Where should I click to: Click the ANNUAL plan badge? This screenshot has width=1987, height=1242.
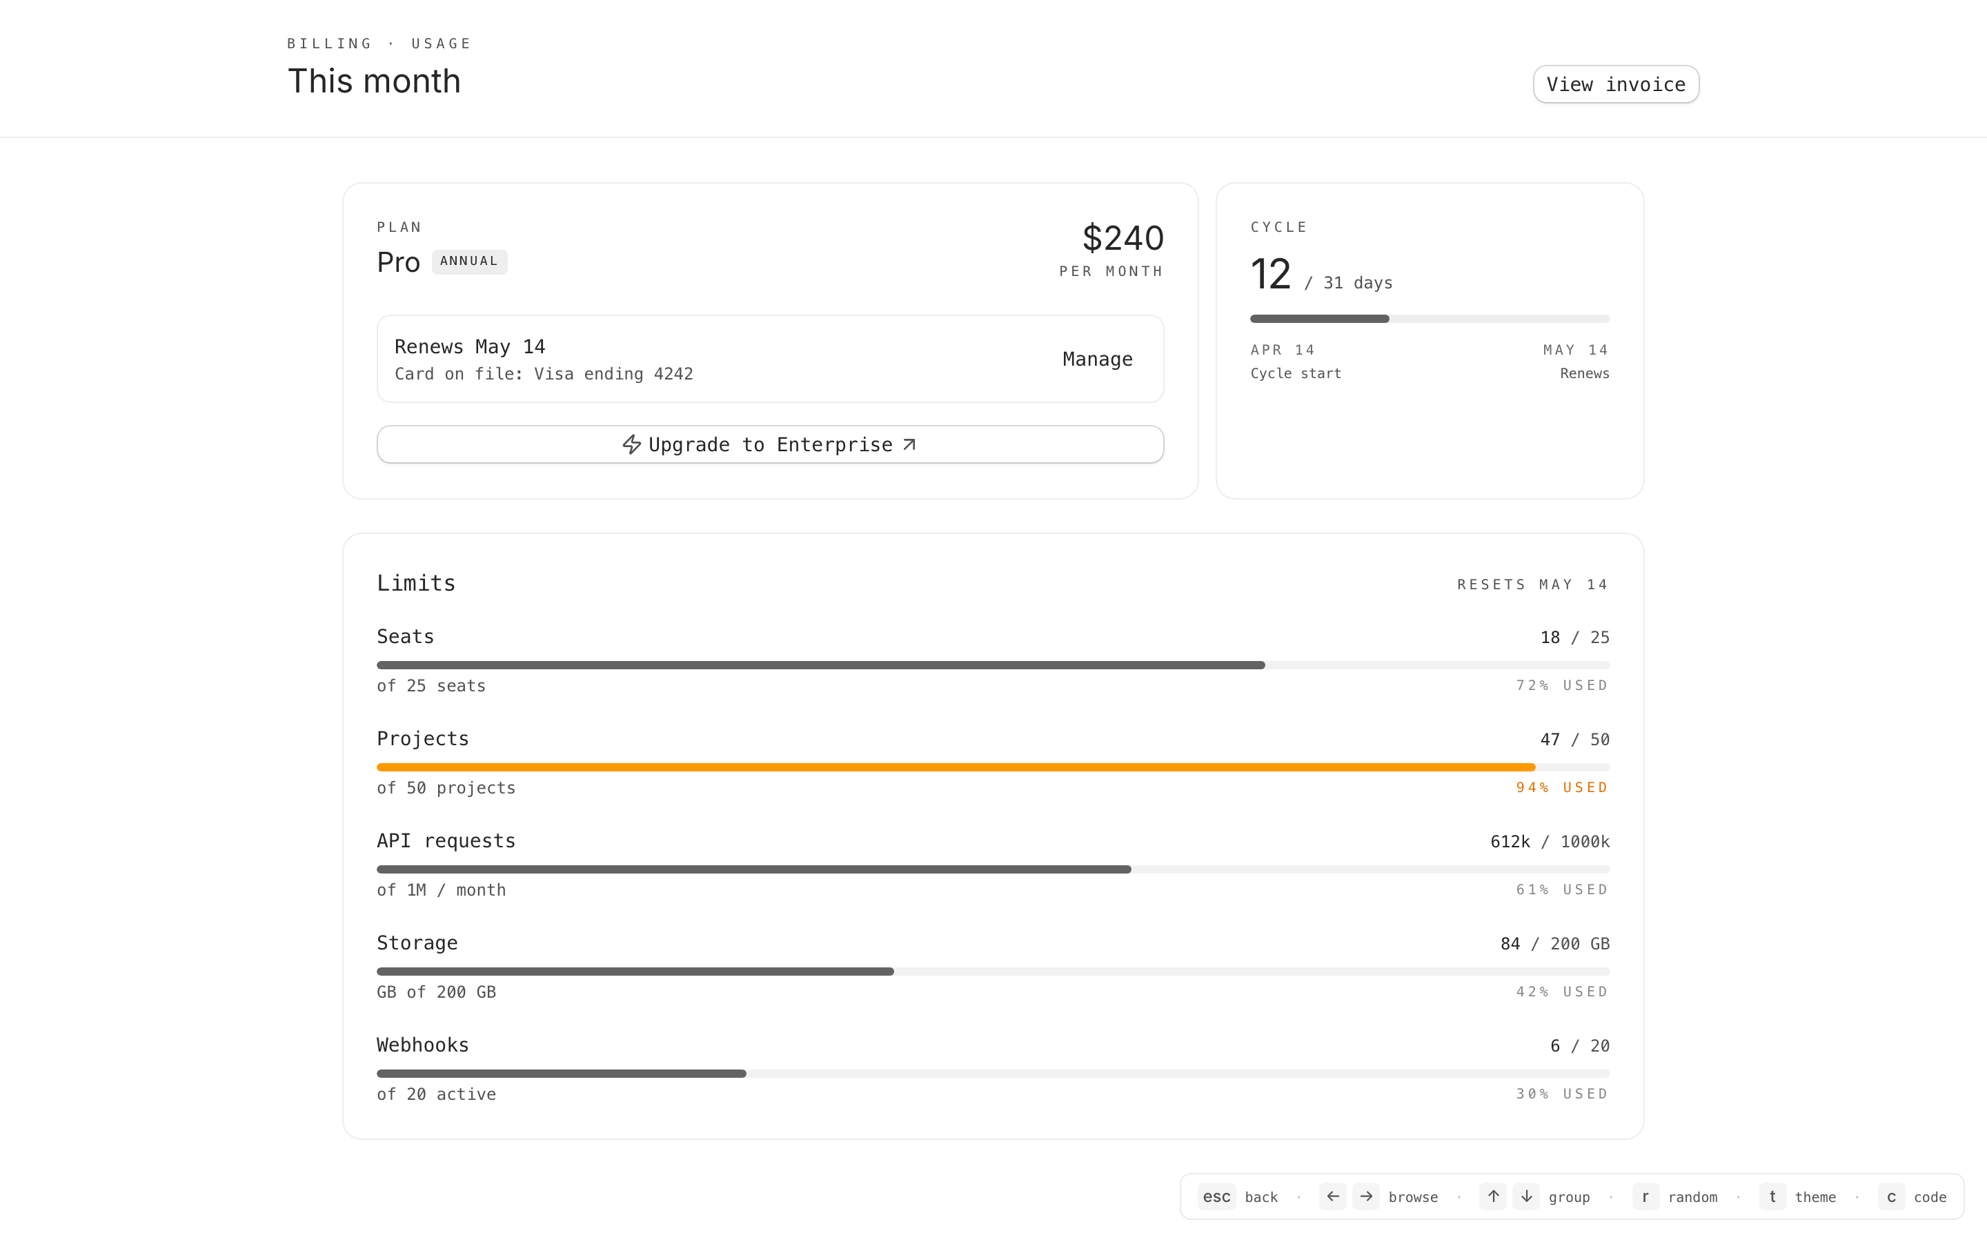tap(469, 262)
